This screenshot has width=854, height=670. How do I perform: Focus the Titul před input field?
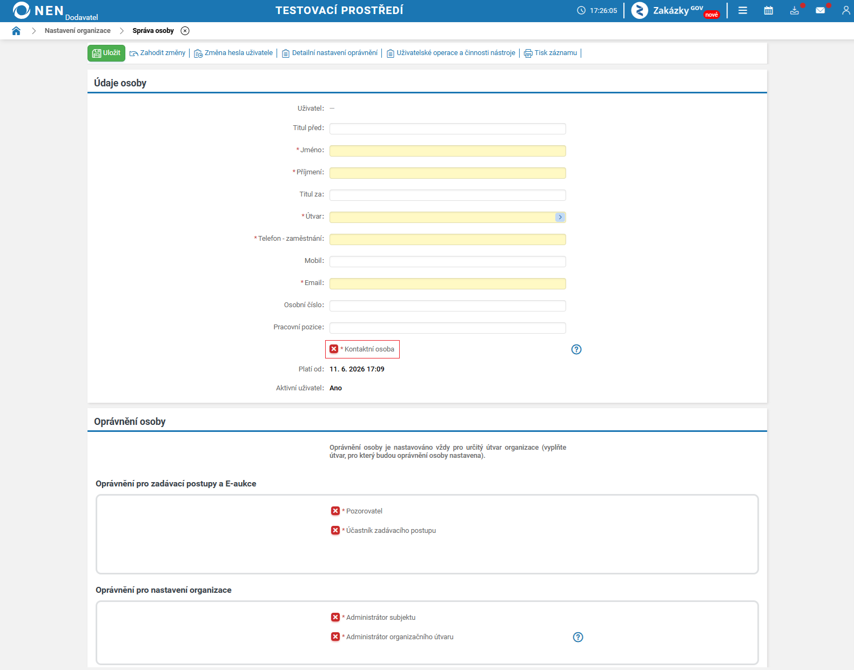point(448,128)
